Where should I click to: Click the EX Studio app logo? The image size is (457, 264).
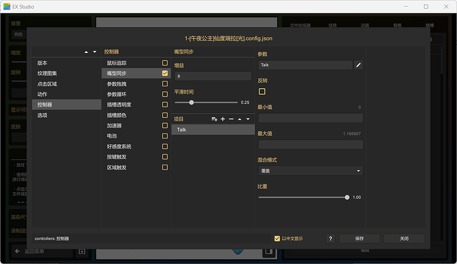[x=7, y=7]
